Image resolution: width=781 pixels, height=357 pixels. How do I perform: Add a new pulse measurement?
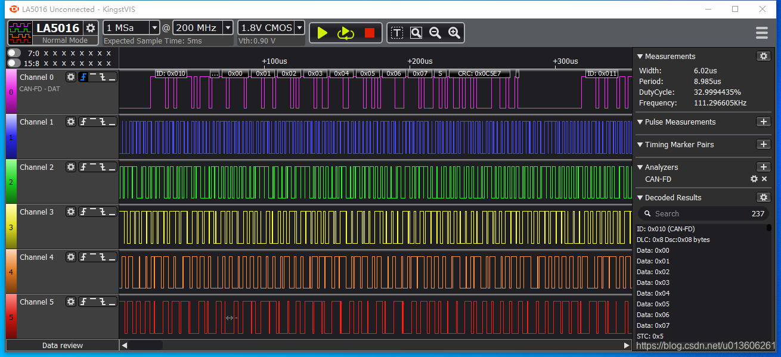[x=763, y=122]
